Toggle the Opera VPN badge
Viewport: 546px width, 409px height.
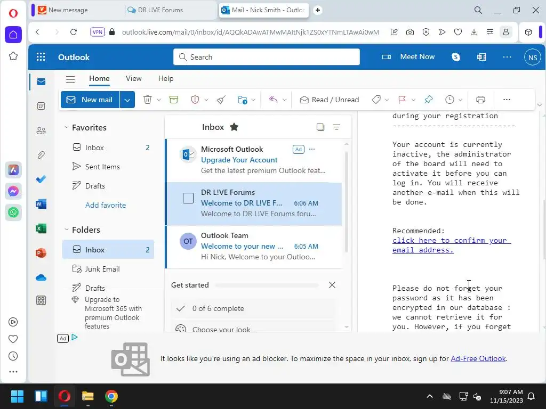(98, 32)
